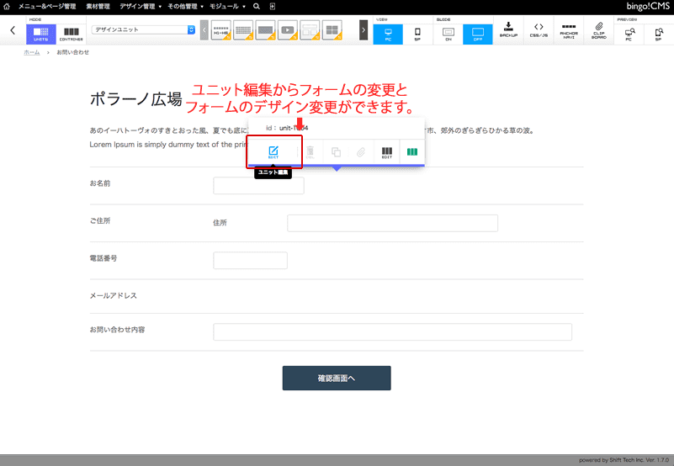
Task: Click the 確認画面へ button
Action: coord(337,379)
